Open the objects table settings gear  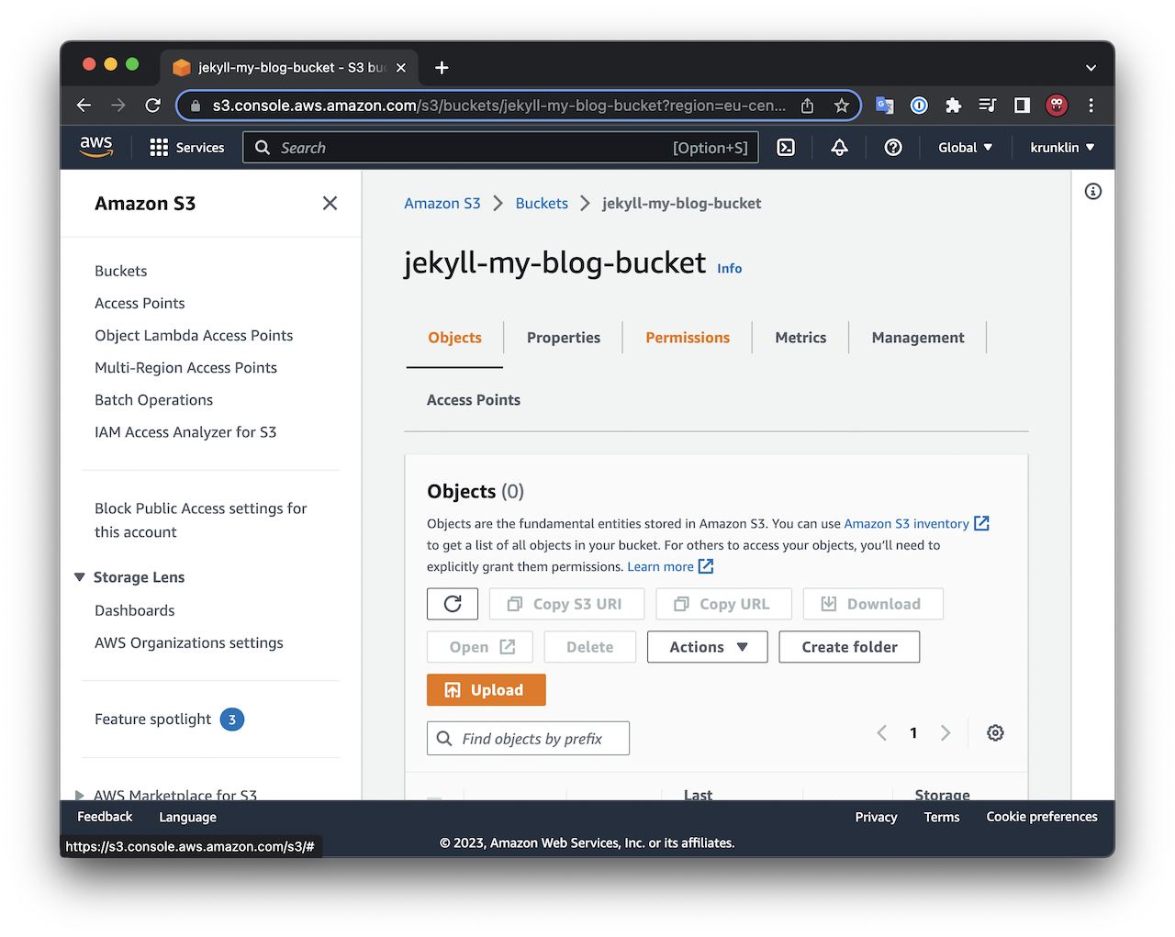995,732
